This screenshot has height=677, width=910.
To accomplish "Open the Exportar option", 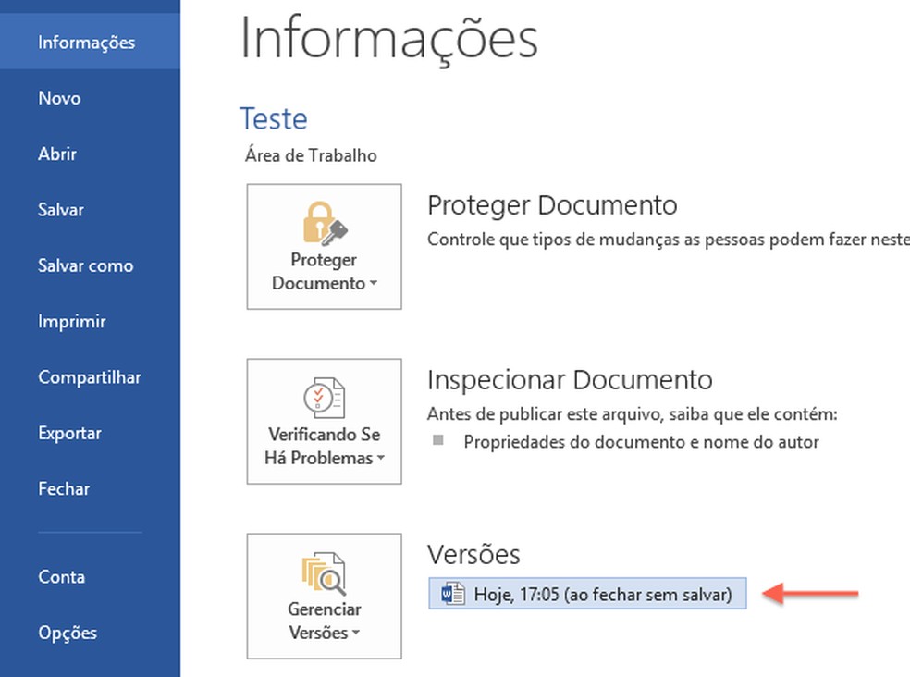I will coord(70,433).
